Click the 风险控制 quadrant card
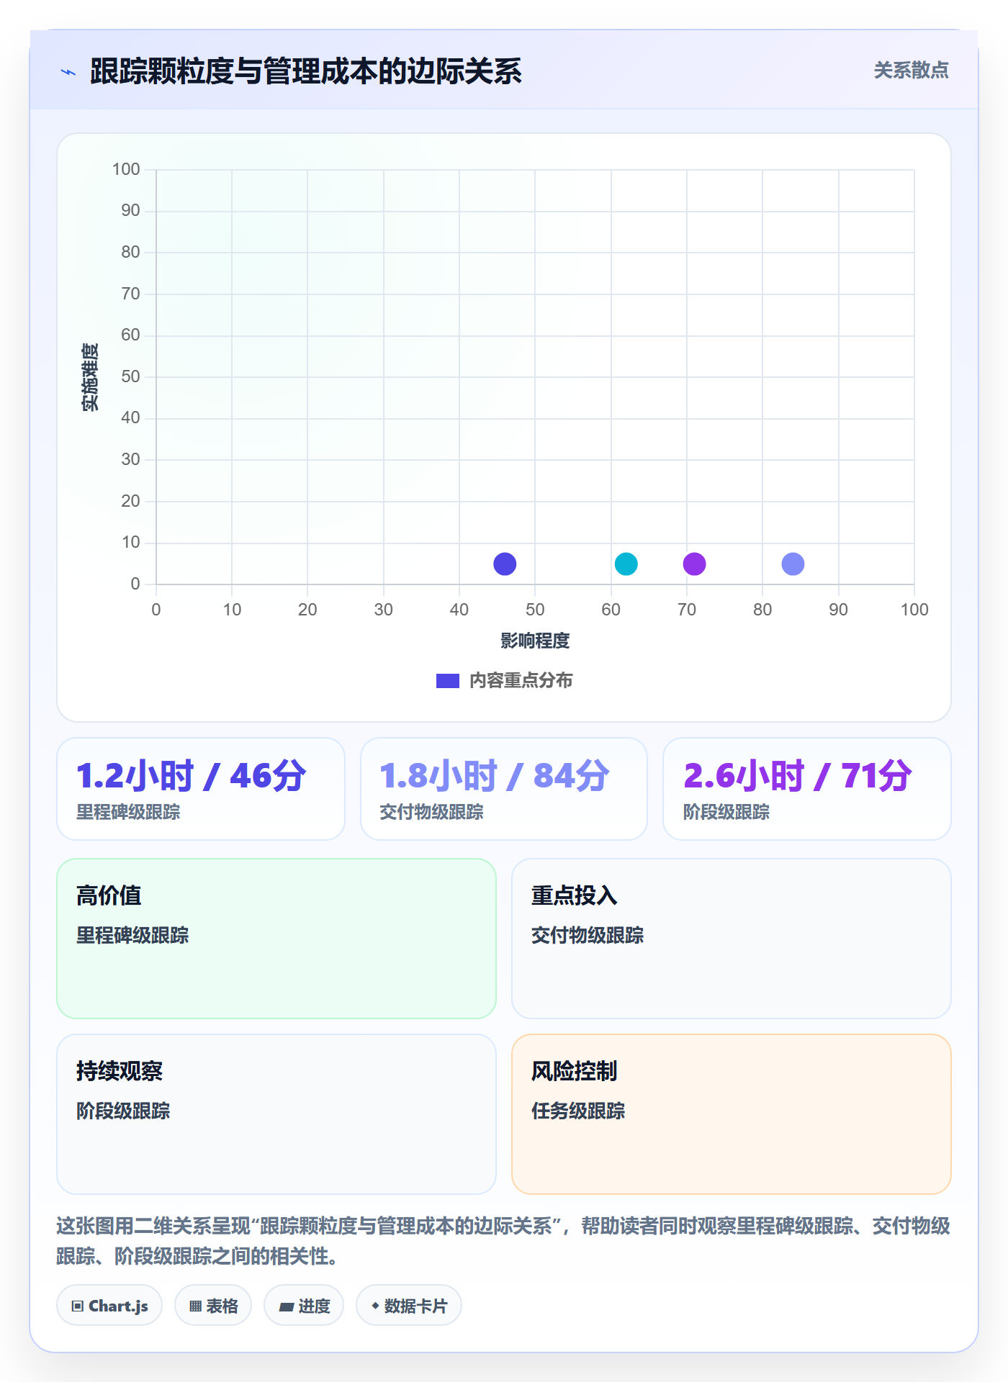The height and width of the screenshot is (1382, 1008). [732, 1114]
